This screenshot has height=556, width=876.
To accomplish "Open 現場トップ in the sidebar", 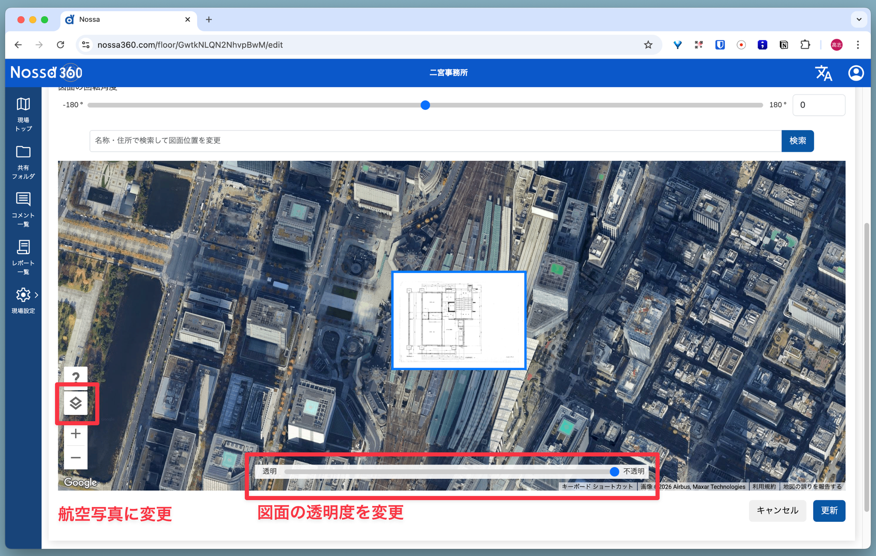I will (23, 114).
